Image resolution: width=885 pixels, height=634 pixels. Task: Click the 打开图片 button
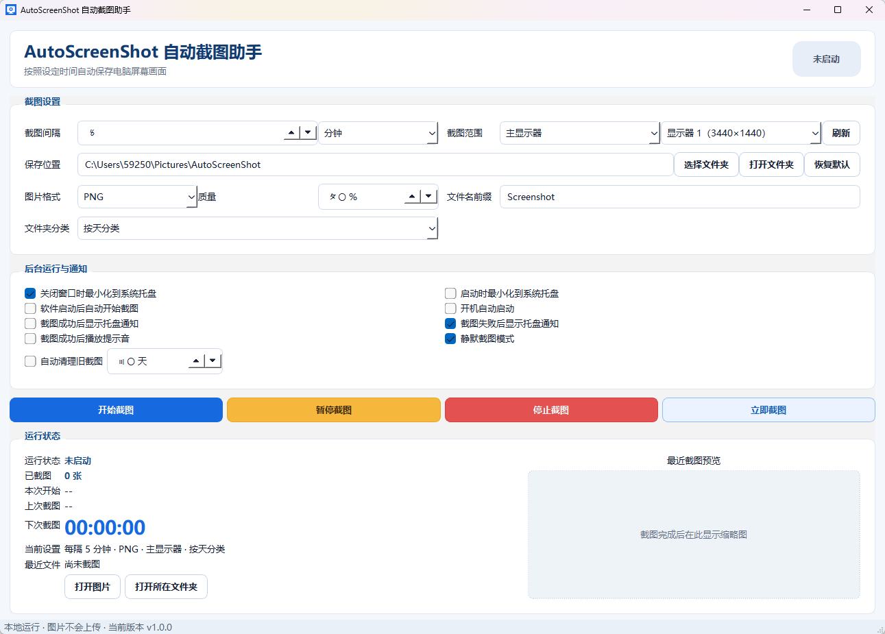(x=93, y=587)
